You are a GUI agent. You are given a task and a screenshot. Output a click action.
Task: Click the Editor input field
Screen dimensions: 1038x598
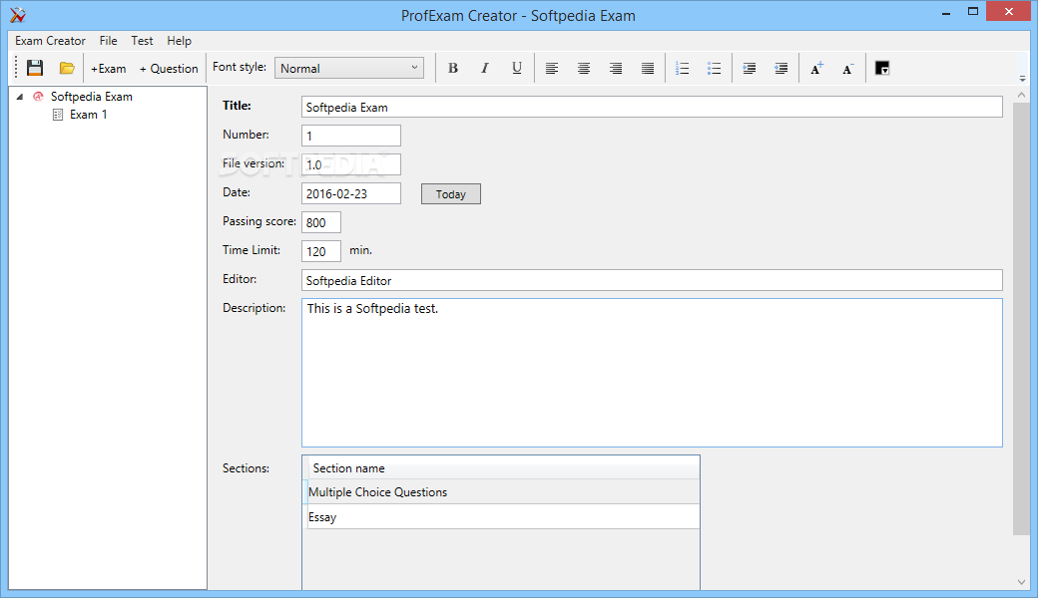(652, 280)
